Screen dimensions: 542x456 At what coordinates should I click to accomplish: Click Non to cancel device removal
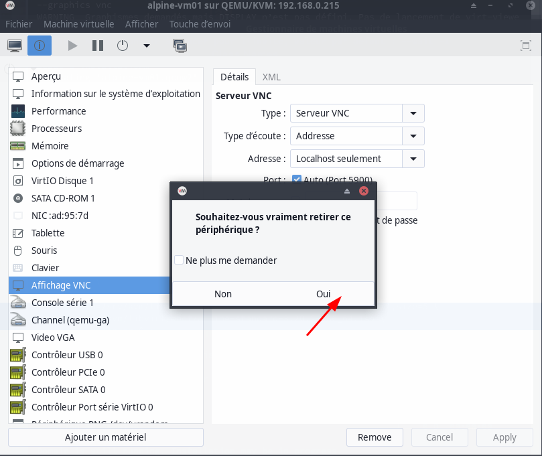[223, 294]
